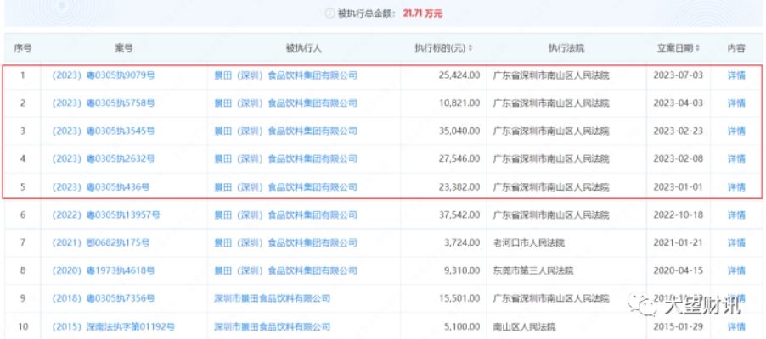Open the company link in row 6
766x339 pixels.
(286, 215)
